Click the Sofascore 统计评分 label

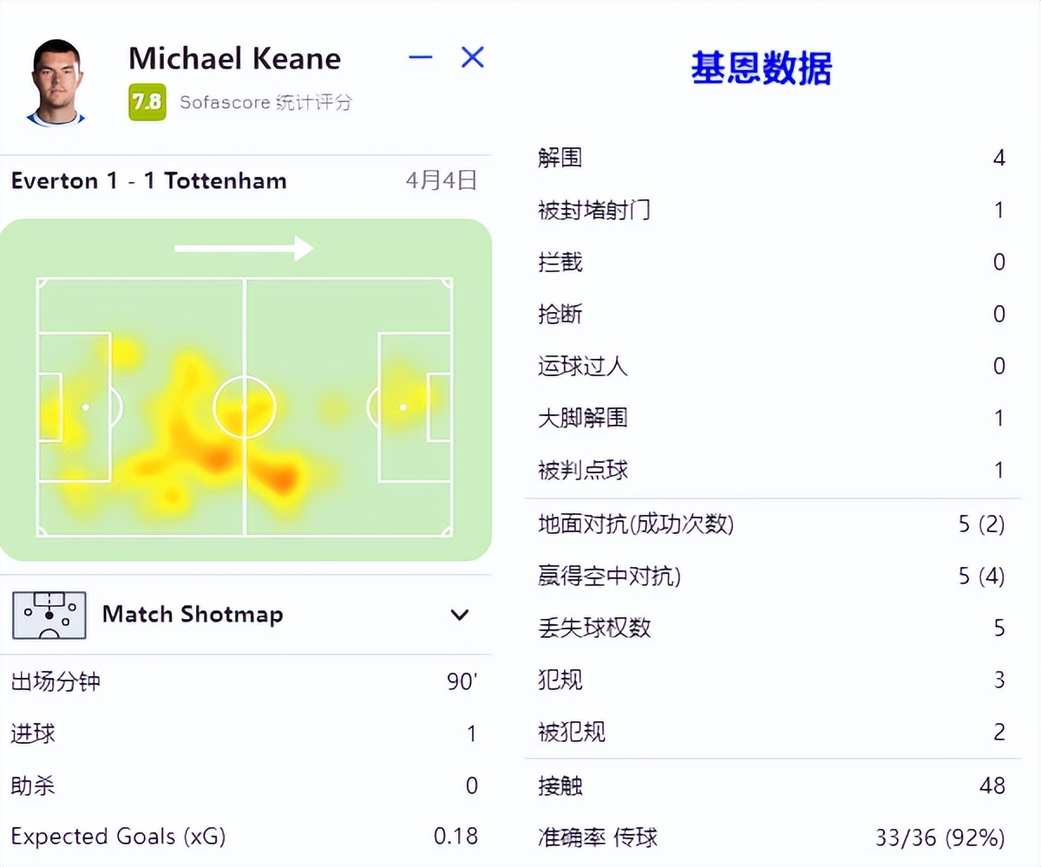tap(266, 101)
